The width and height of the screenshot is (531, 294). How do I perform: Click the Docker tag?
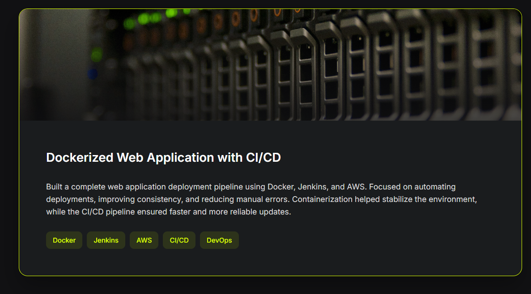click(64, 240)
